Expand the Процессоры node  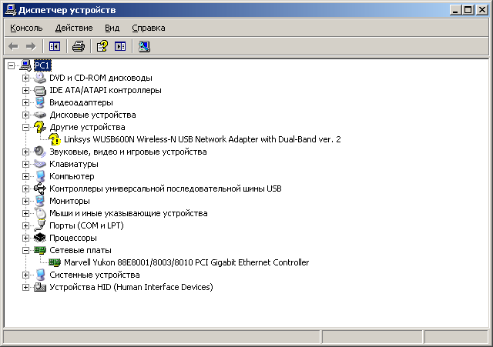[x=25, y=238]
